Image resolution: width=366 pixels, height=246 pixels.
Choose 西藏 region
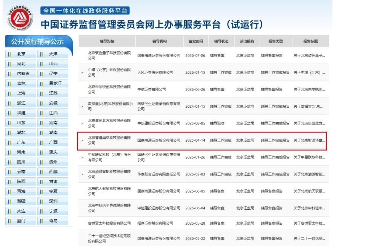(x=53, y=172)
